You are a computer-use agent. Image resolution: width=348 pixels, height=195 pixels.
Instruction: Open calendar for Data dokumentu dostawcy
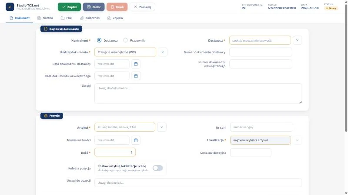[x=136, y=64]
